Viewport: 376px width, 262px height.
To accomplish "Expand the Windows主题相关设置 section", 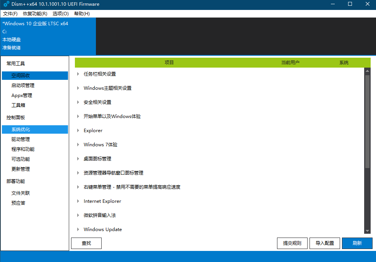I will pyautogui.click(x=78, y=88).
